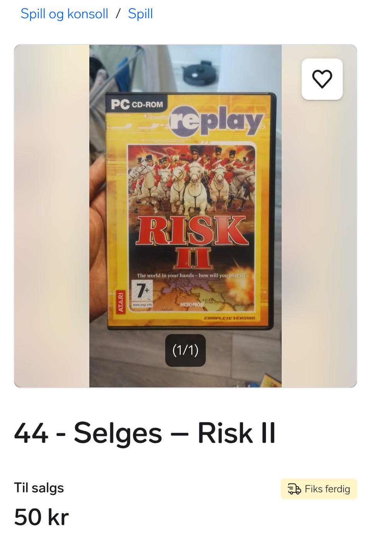
Task: Open the Spill og konsoll breadcrumb
Action: tap(64, 14)
